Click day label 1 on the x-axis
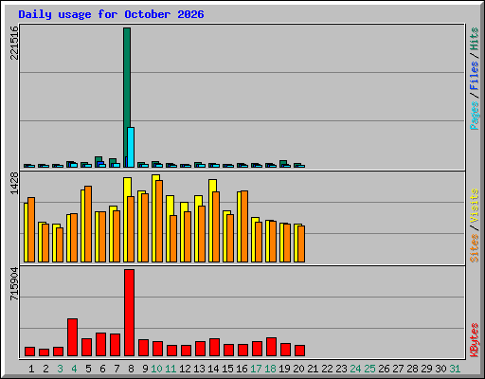The width and height of the screenshot is (485, 379). [31, 369]
